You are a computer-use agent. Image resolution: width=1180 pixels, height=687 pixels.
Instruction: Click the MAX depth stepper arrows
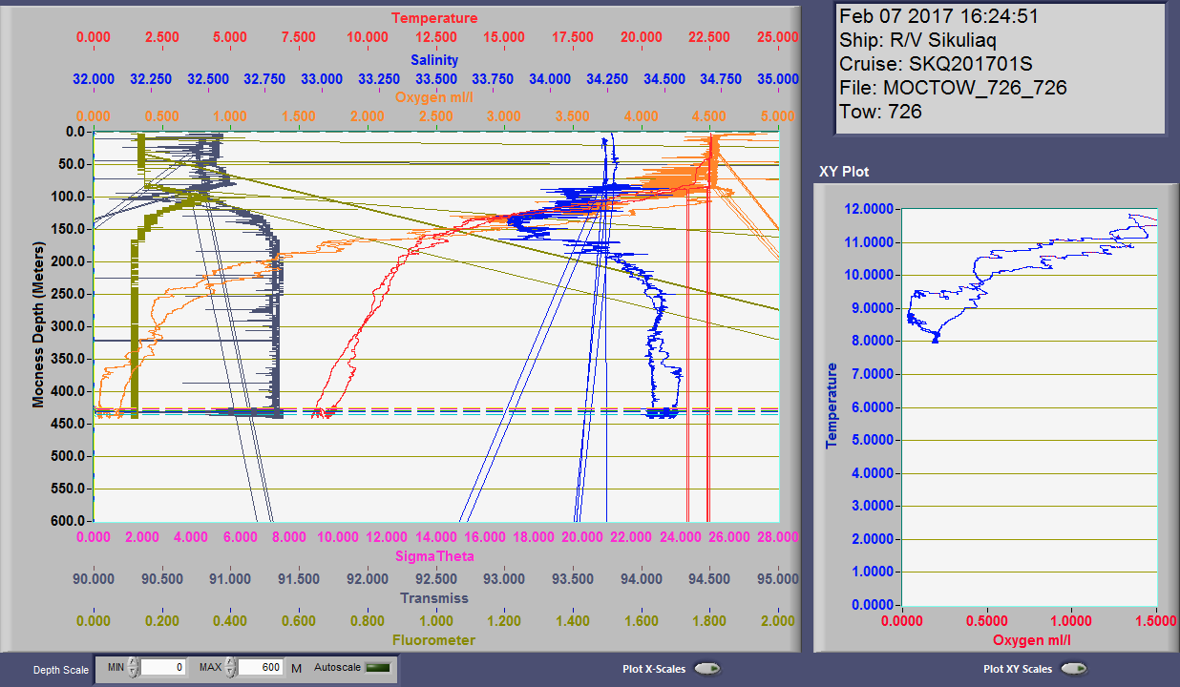230,668
